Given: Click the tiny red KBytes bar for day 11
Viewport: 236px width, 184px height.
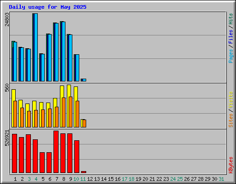Looking at the screenshot, I should click(83, 172).
